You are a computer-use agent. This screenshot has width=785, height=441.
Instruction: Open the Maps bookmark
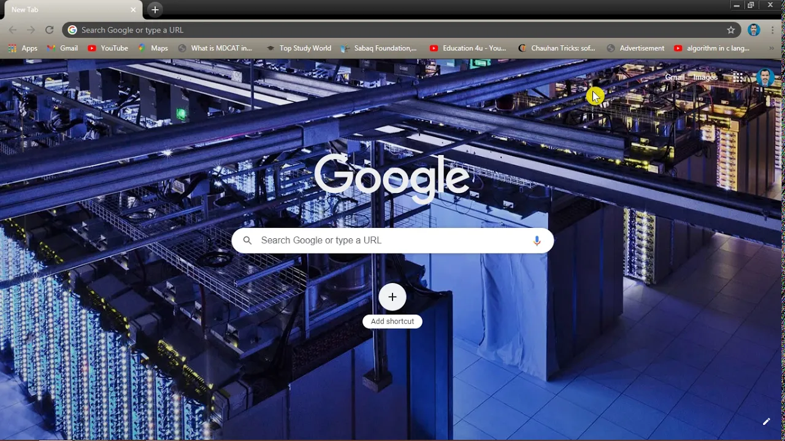pyautogui.click(x=153, y=48)
